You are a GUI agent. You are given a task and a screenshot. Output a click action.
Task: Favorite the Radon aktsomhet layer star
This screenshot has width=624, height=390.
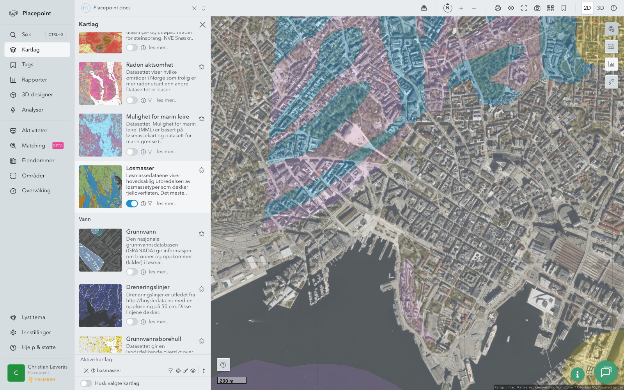202,67
